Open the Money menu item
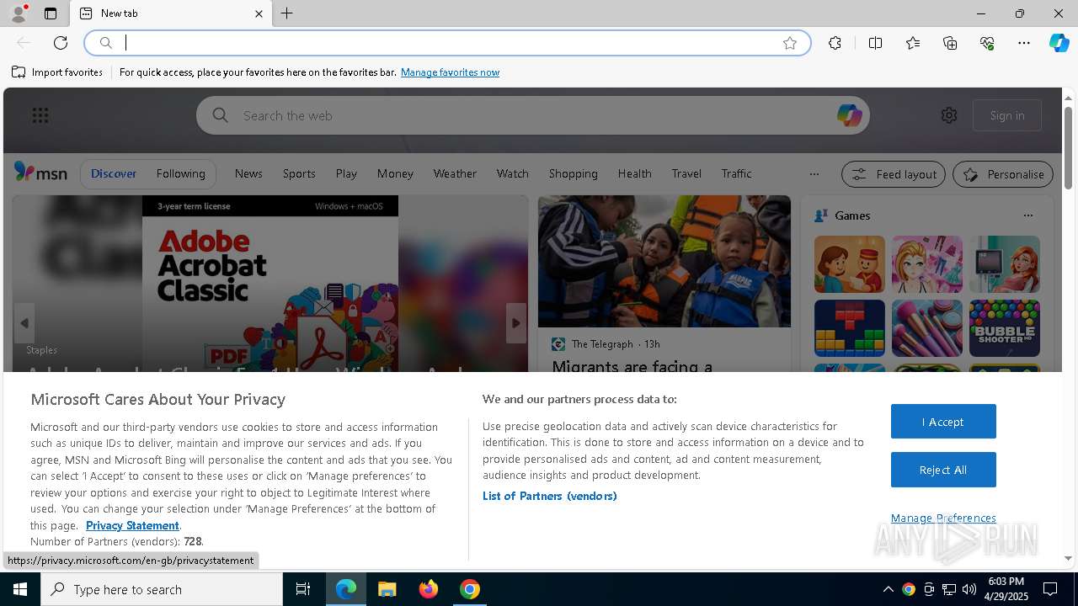Viewport: 1078px width, 606px height. pyautogui.click(x=395, y=173)
